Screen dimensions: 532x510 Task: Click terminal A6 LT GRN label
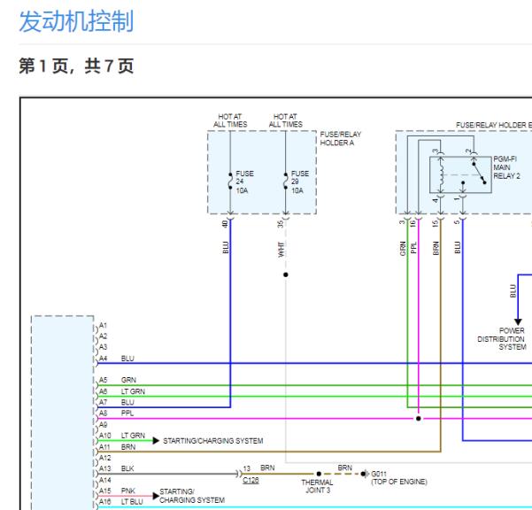tap(122, 391)
